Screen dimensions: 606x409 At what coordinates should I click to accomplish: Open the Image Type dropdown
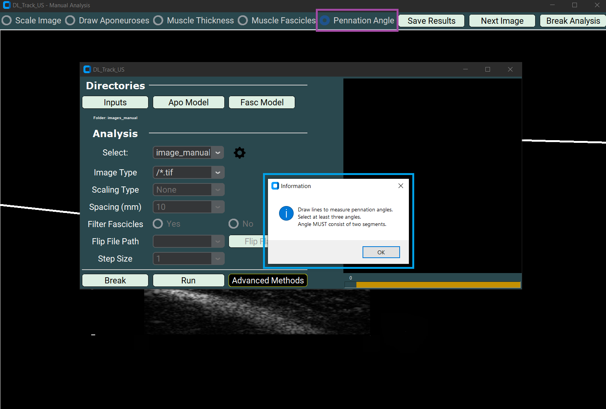click(x=217, y=173)
